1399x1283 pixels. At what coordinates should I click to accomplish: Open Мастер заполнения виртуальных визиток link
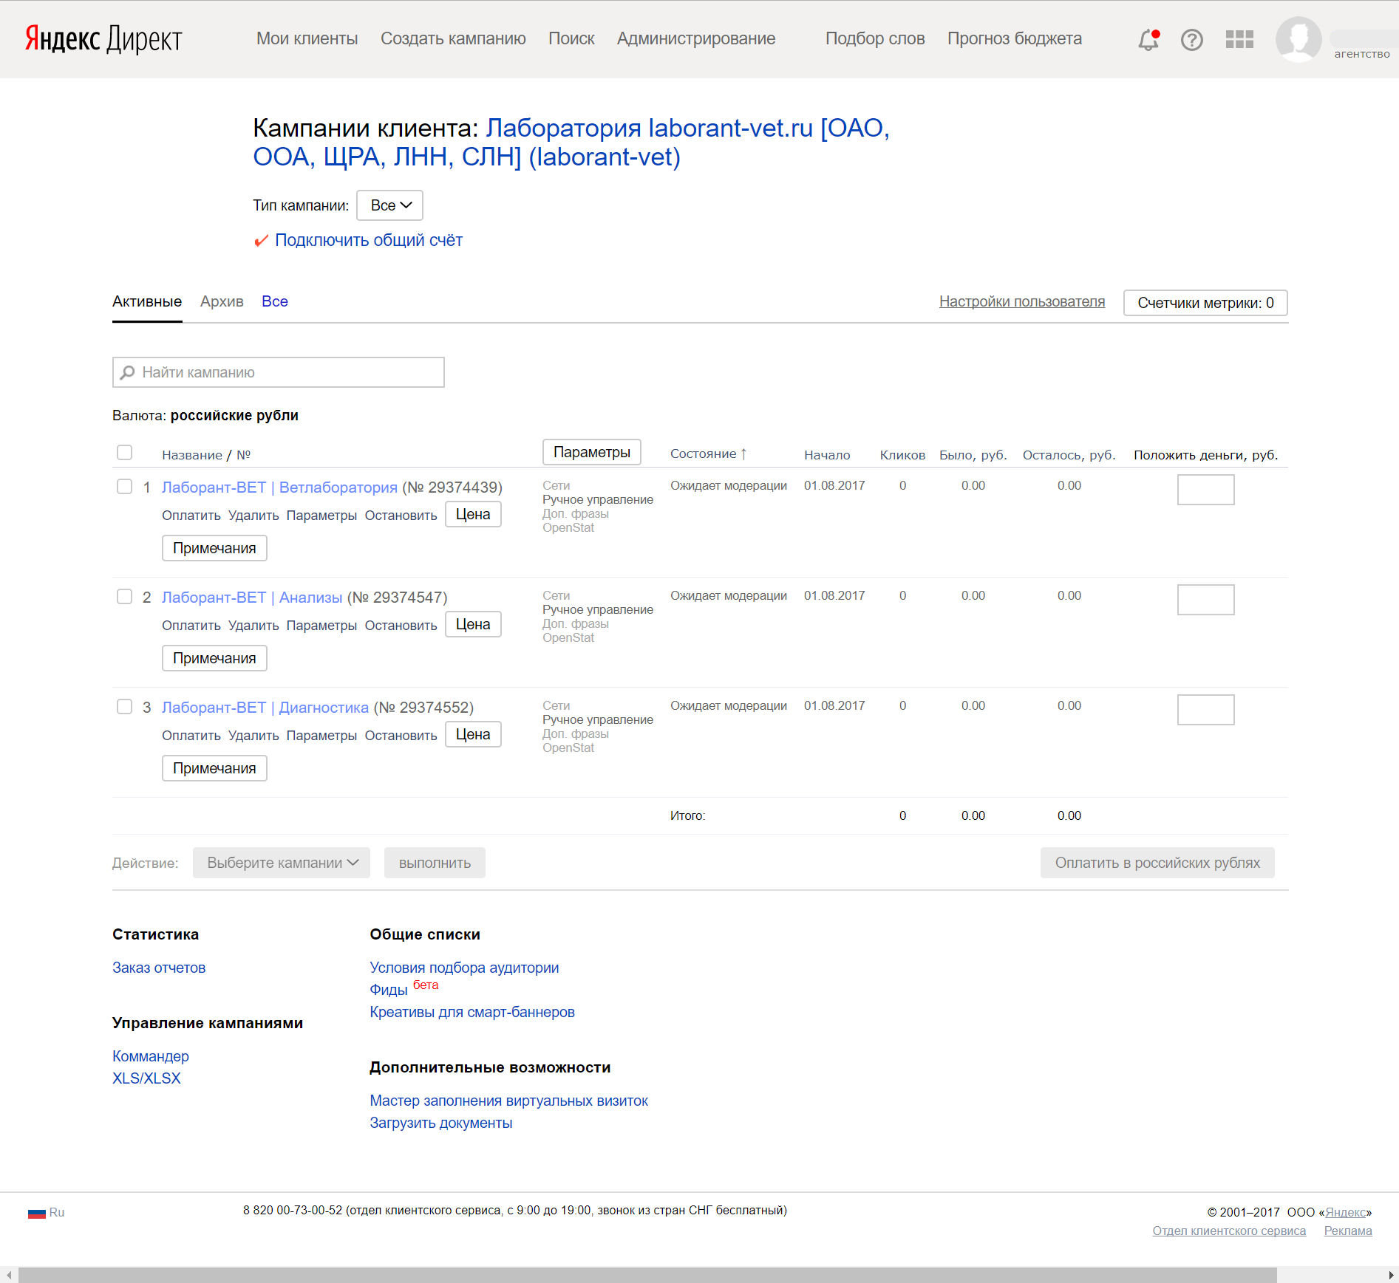point(508,1101)
